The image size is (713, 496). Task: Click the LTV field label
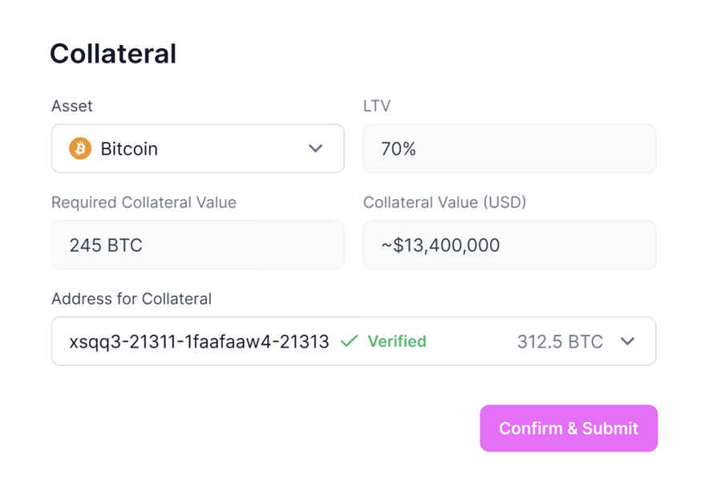coord(377,106)
